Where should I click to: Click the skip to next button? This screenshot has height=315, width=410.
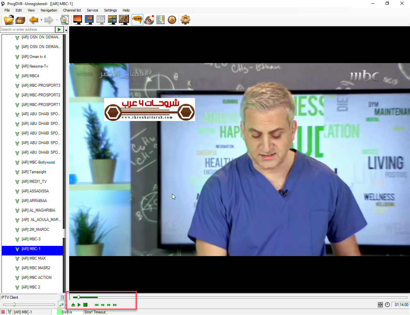115,305
